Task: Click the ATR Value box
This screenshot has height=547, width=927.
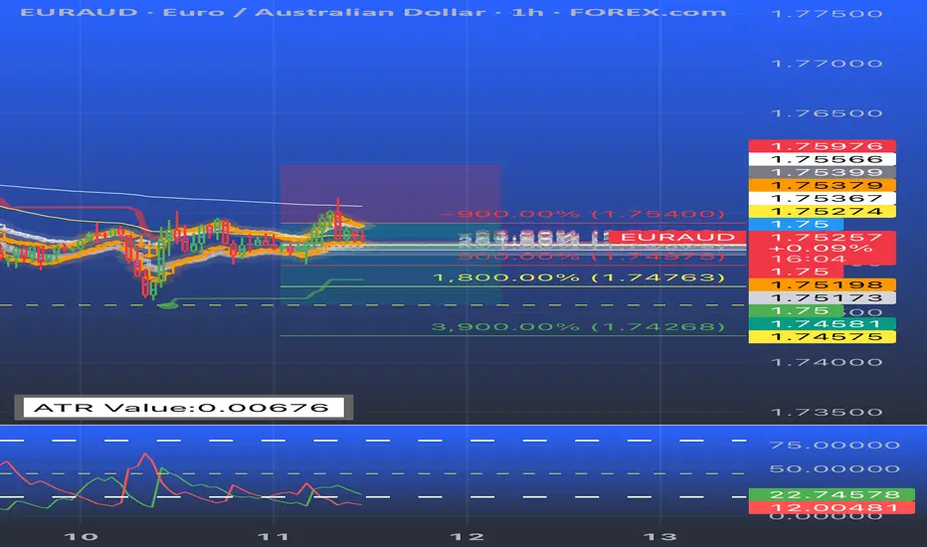Action: [x=183, y=408]
